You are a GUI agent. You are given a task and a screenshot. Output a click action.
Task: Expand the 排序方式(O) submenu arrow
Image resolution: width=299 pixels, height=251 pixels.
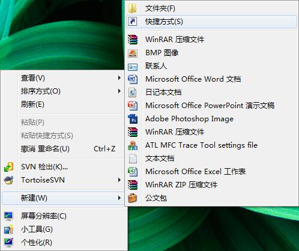(119, 91)
